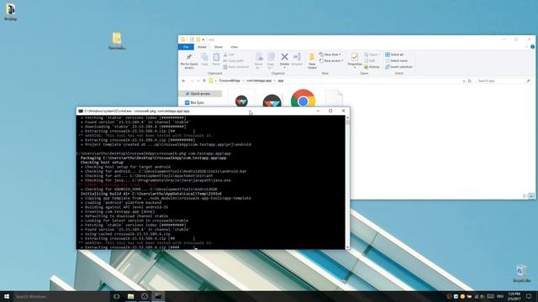Switch to the Share ribbon tab

[x=219, y=47]
